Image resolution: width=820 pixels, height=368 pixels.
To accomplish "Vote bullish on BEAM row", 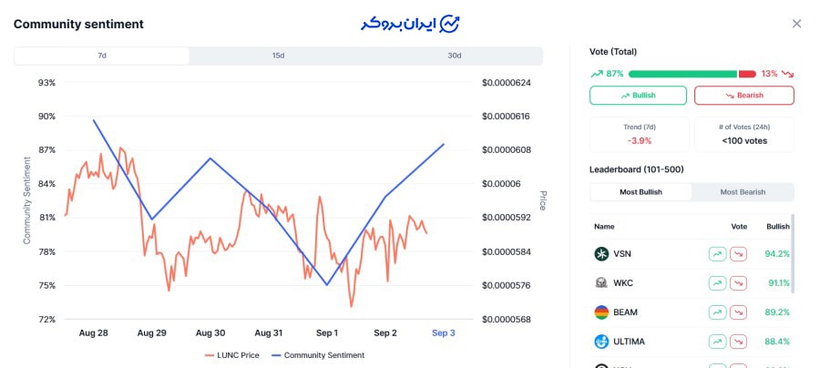I will pos(717,312).
